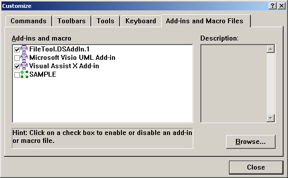Image resolution: width=288 pixels, height=178 pixels.
Task: Click the question mark help button in the title bar
Action: pyautogui.click(x=273, y=6)
